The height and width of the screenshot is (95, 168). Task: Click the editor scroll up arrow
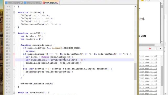pyautogui.click(x=135, y=6)
